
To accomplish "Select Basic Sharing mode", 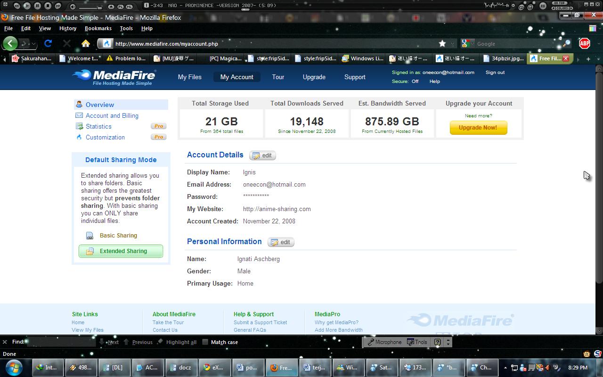I will tap(118, 236).
